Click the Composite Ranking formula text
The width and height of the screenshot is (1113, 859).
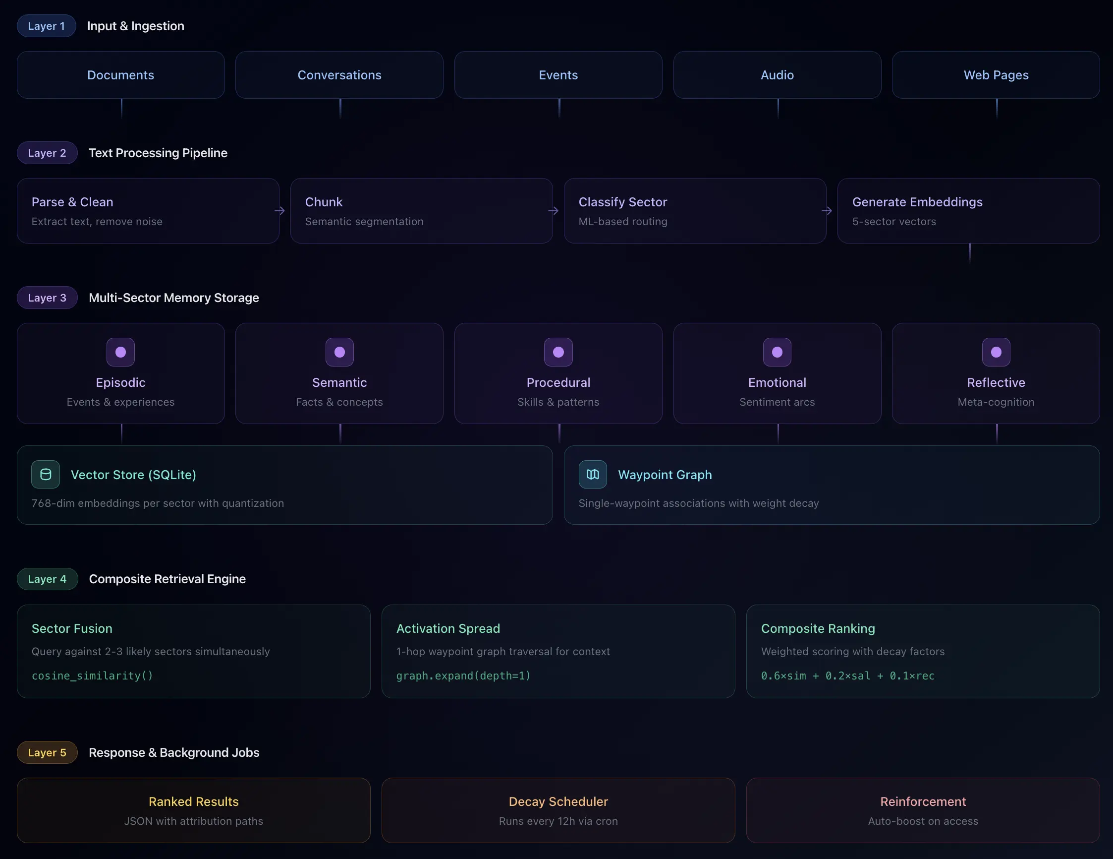847,675
